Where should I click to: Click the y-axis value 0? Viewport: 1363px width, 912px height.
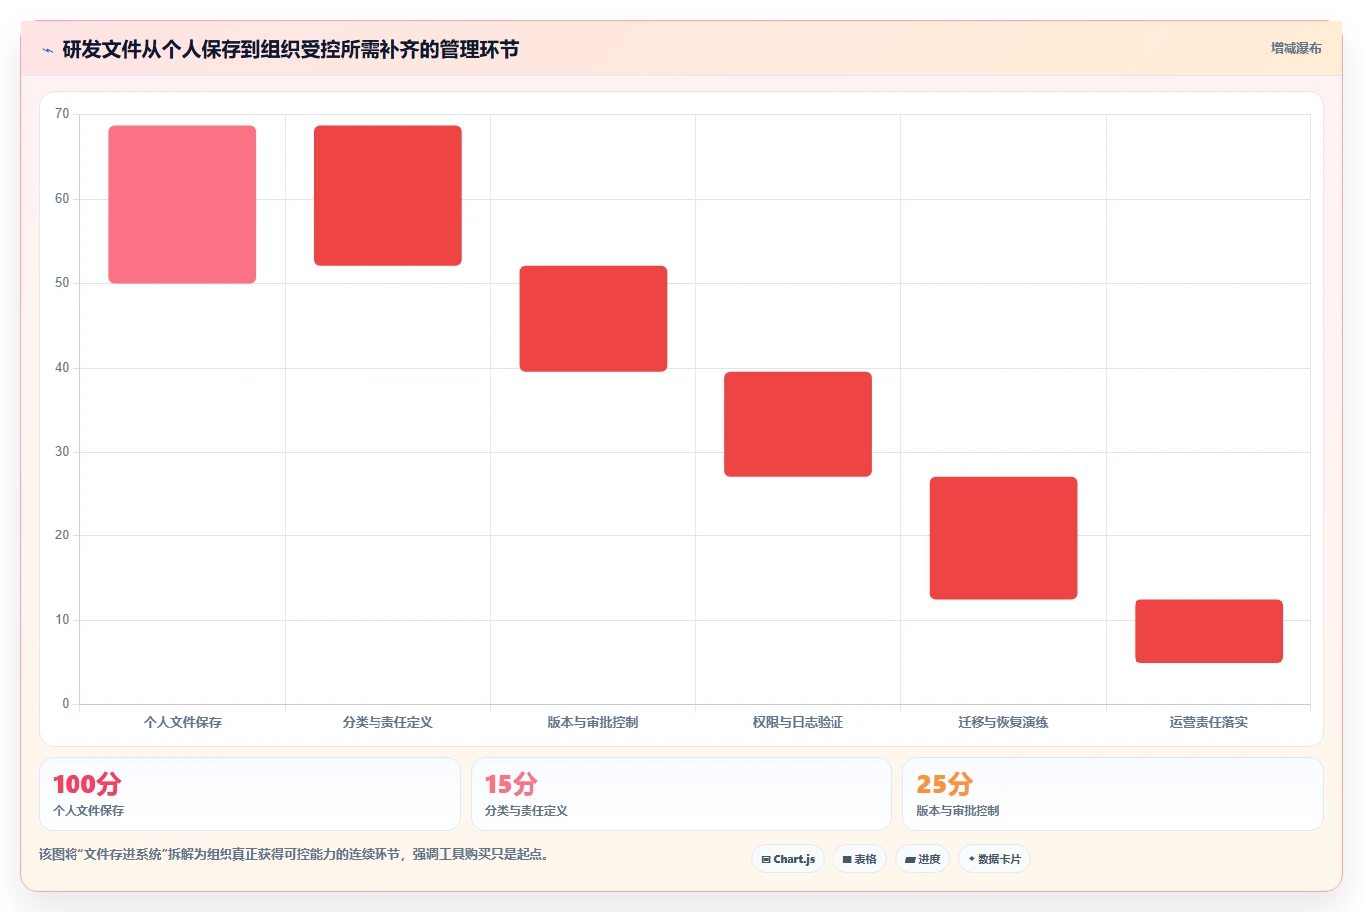tap(66, 704)
